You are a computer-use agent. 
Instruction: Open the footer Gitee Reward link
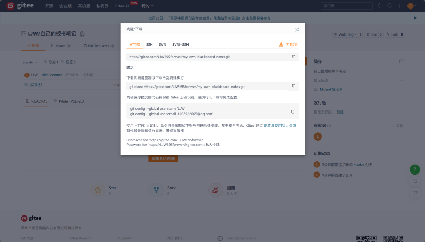[80, 238]
